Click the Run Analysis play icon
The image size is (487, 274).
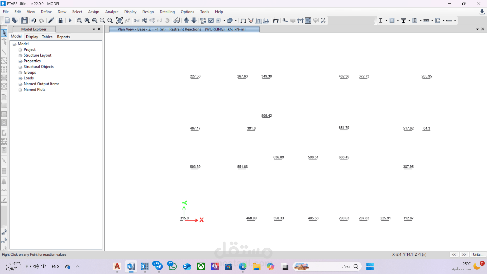coord(70,21)
